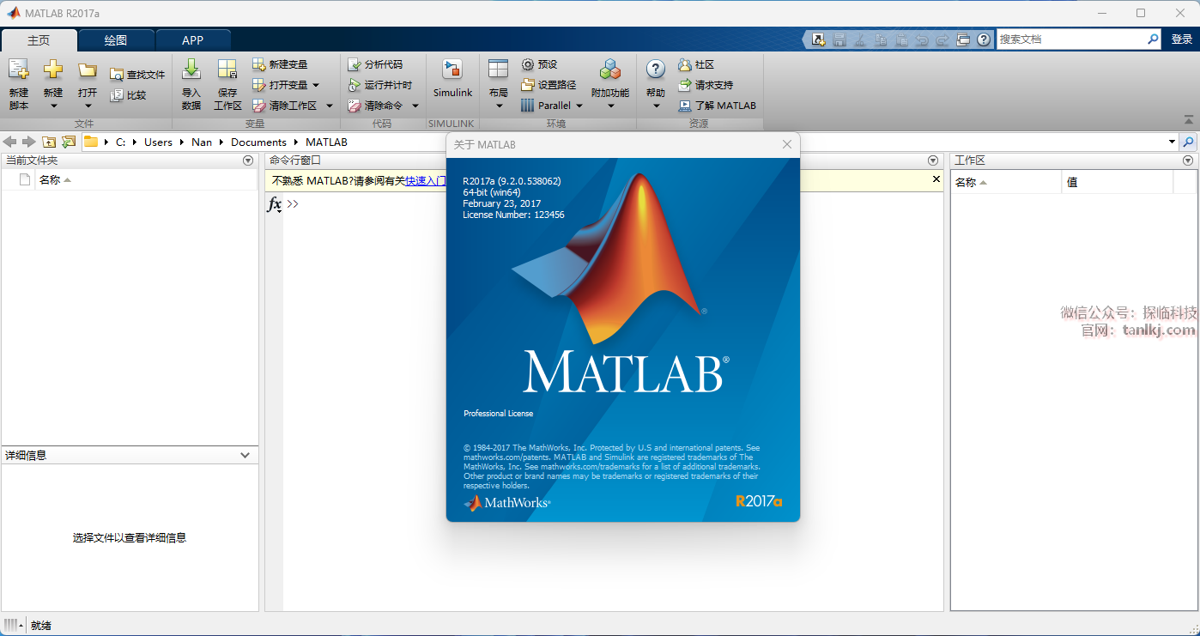Expand the 清除命令 dropdown arrow

(x=415, y=106)
